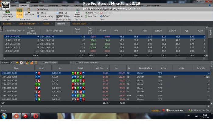Select hand row 12.04.2015 20:22
The width and height of the screenshot is (213, 124).
(105, 77)
